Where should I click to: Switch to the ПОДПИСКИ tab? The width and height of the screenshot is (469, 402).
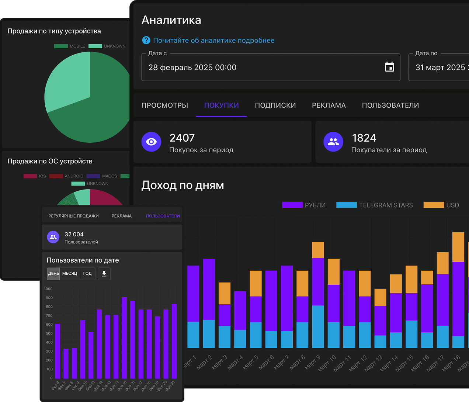[x=275, y=105]
